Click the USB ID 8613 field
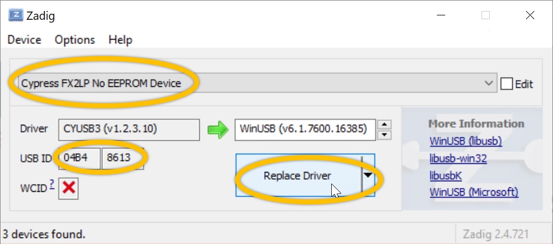Screen dimensions: 553x244 (122, 158)
